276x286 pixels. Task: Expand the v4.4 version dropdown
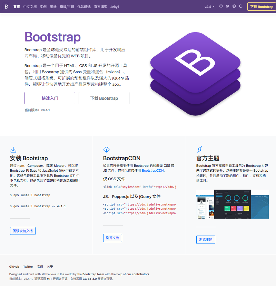(209, 7)
